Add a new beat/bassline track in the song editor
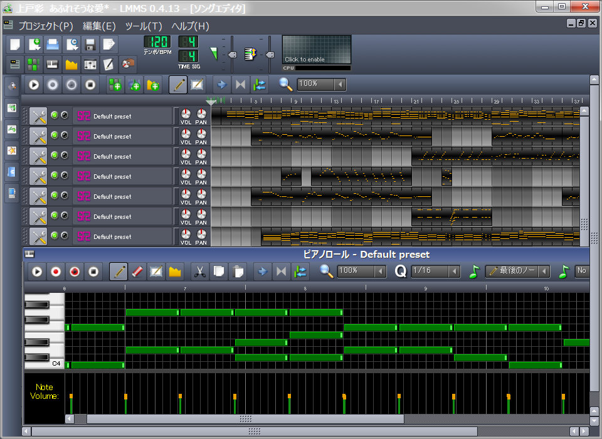602x439 pixels. [117, 84]
